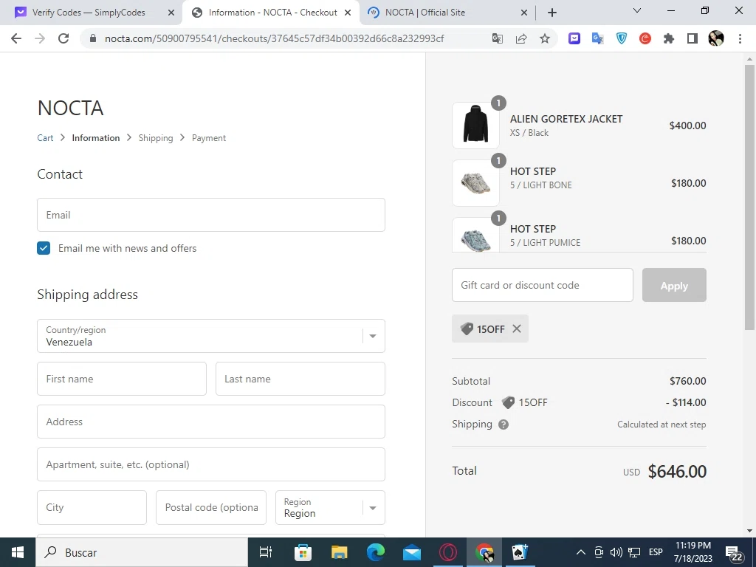This screenshot has width=756, height=567.
Task: Go forward using the browser forward arrow
Action: pyautogui.click(x=40, y=38)
